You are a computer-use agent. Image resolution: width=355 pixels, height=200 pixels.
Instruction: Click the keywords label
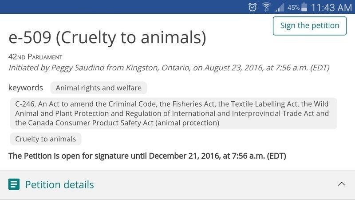click(26, 88)
